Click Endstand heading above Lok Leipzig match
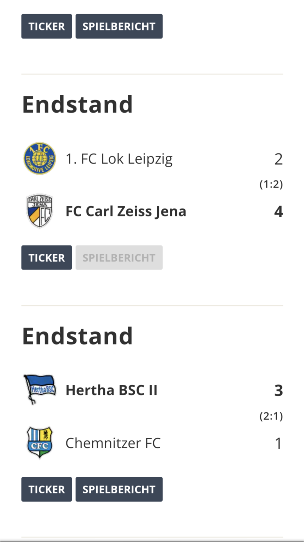The image size is (304, 542). [77, 104]
